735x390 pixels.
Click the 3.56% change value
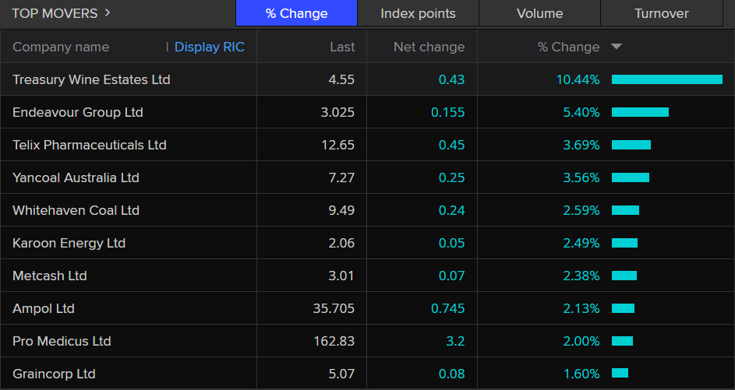click(x=581, y=177)
